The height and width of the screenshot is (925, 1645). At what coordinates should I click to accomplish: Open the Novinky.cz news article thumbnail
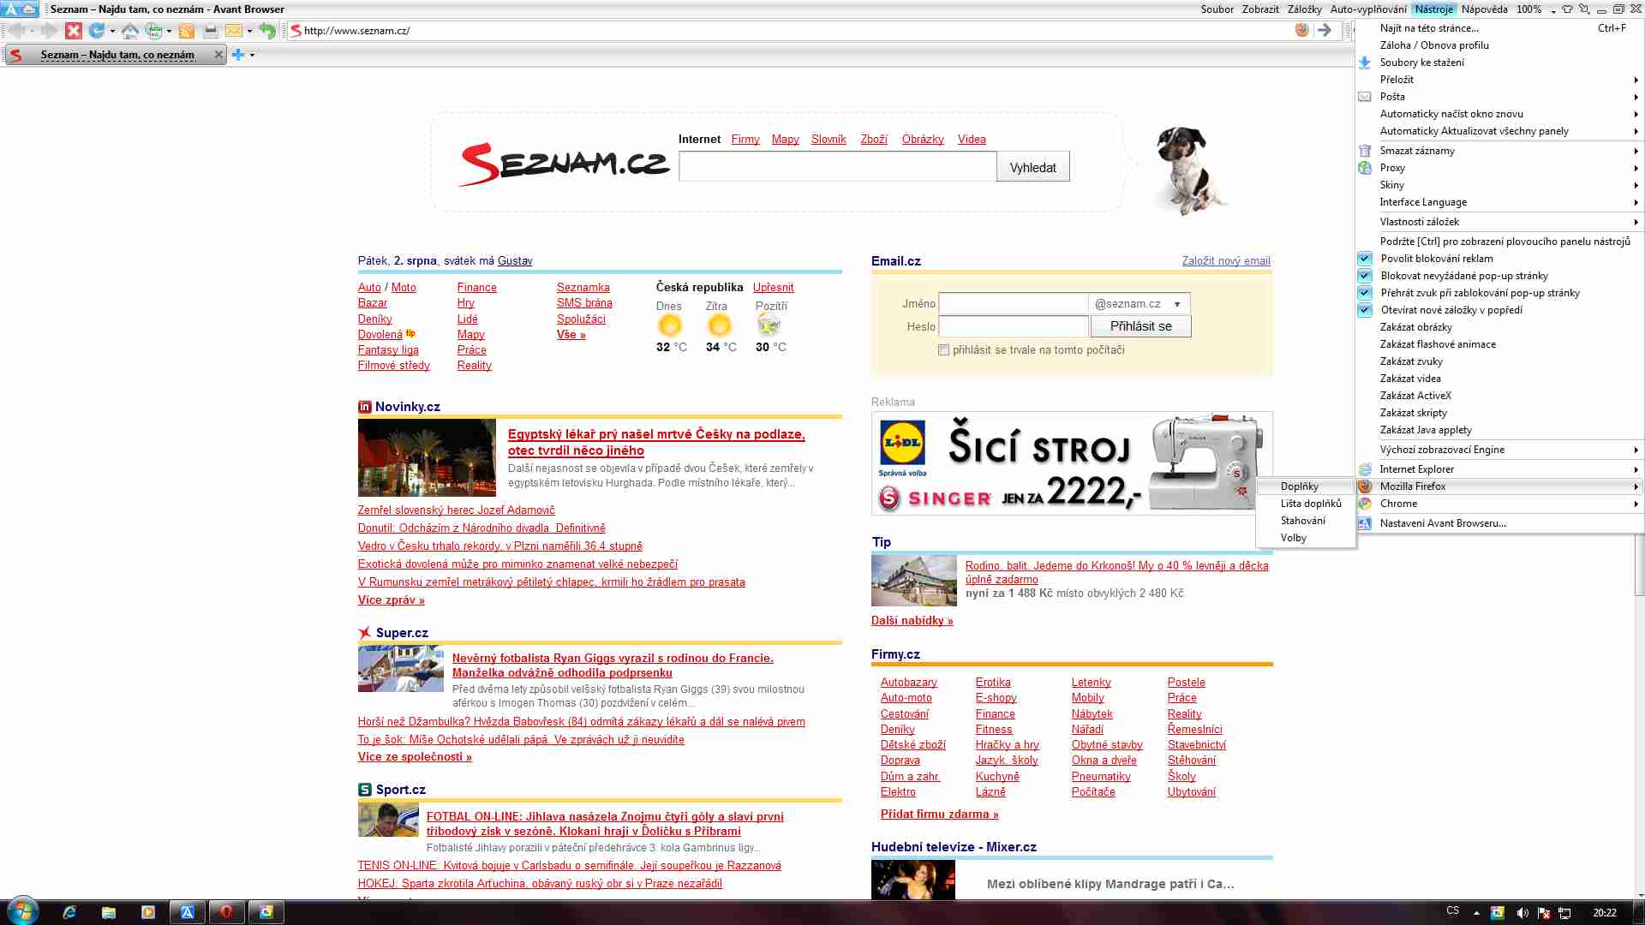click(x=426, y=457)
